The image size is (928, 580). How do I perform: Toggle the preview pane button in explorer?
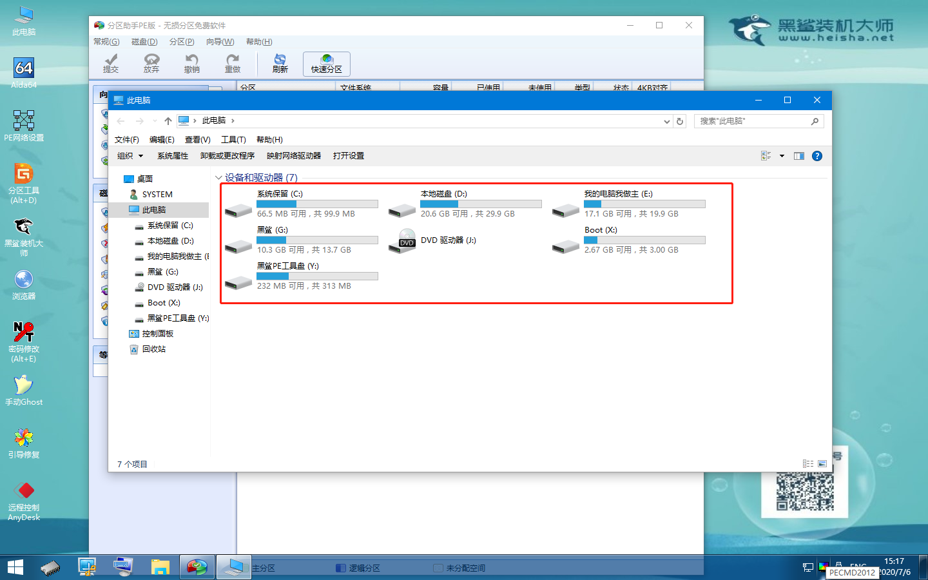click(x=799, y=156)
